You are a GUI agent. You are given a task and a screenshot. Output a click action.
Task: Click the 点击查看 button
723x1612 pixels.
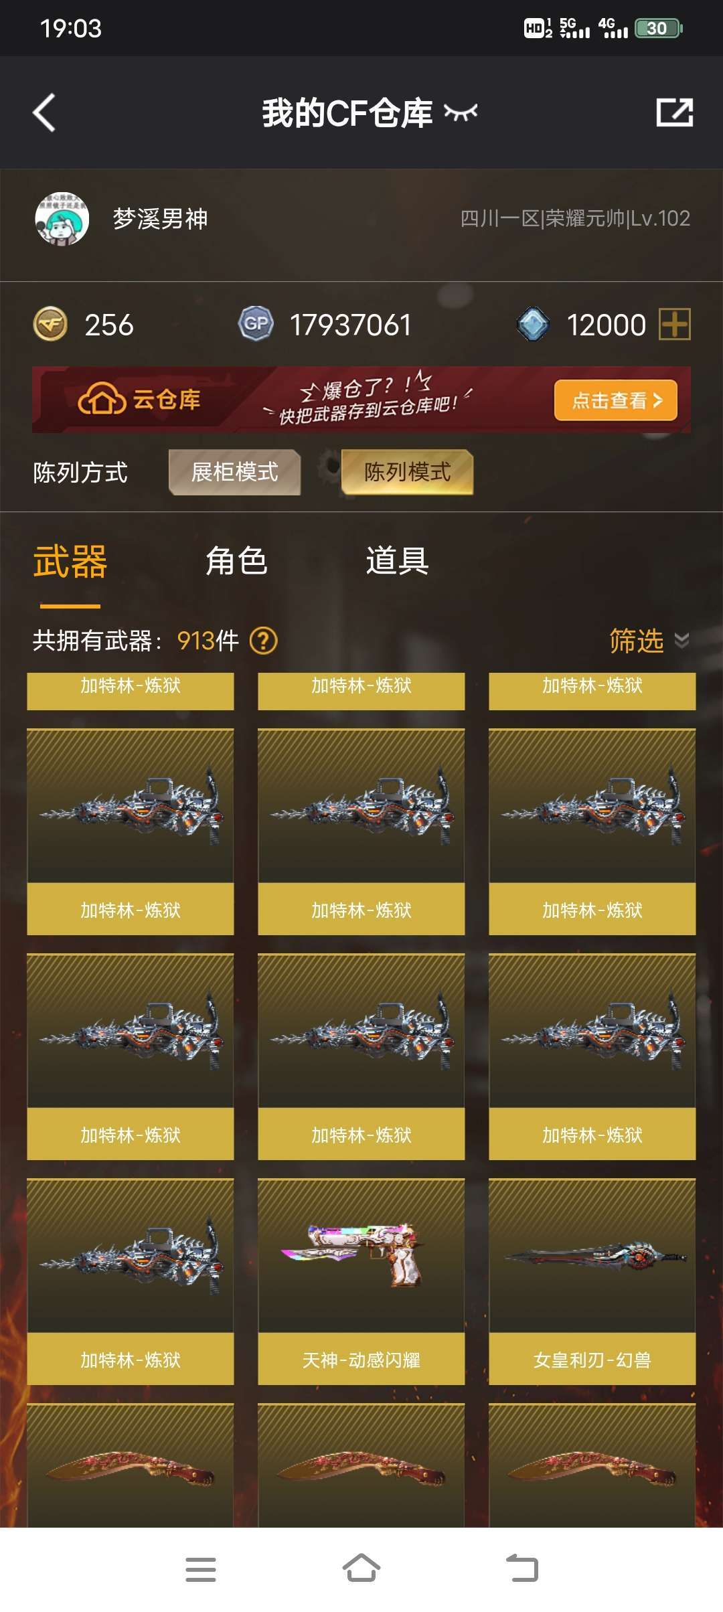click(x=616, y=400)
